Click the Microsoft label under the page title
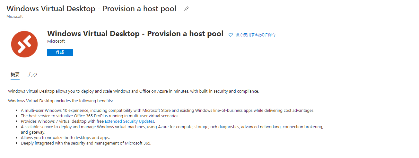 14,16
